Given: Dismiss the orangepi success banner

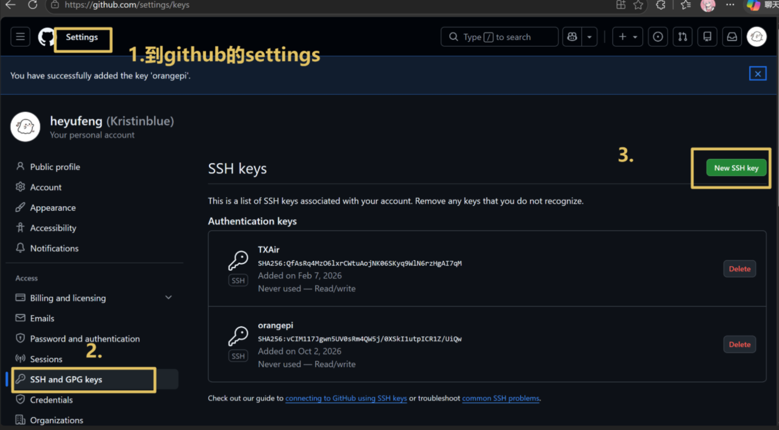Looking at the screenshot, I should (x=758, y=74).
